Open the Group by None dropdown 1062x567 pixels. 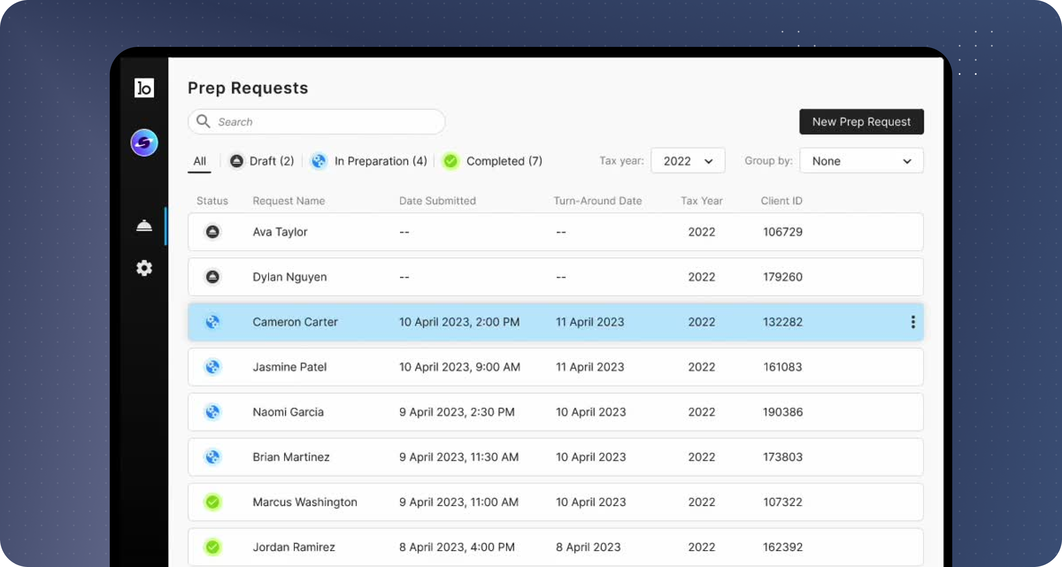(x=861, y=161)
